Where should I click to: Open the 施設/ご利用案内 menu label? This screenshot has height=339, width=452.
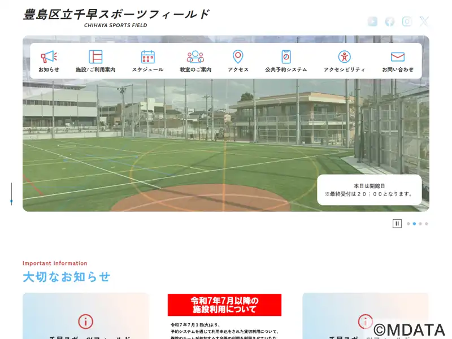[95, 69]
